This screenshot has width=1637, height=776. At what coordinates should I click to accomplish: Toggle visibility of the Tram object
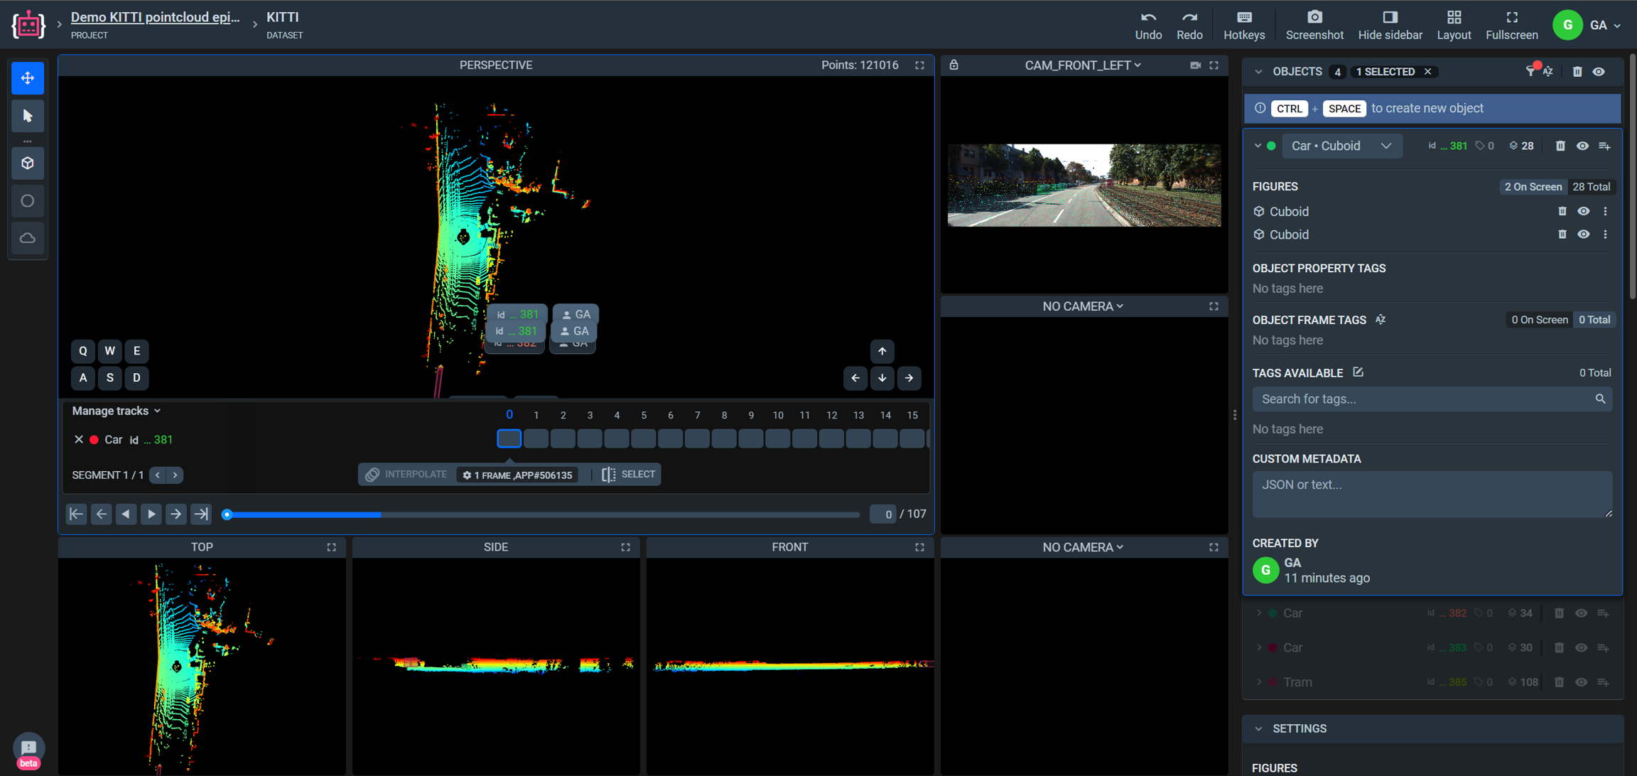(1581, 681)
